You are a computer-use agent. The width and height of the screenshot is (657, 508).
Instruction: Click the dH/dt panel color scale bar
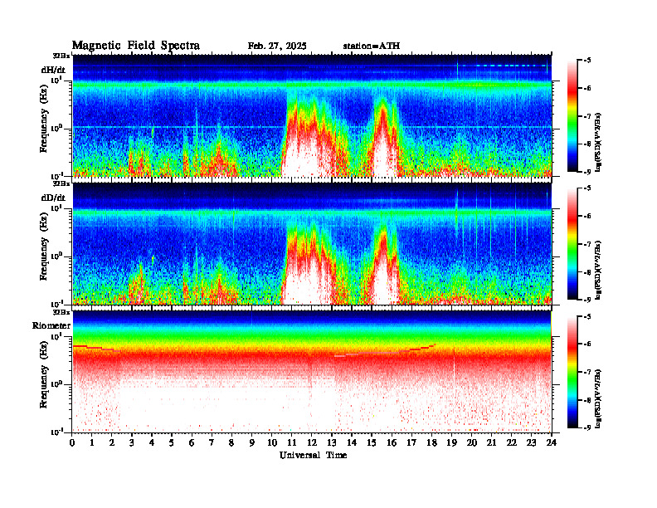(x=572, y=115)
